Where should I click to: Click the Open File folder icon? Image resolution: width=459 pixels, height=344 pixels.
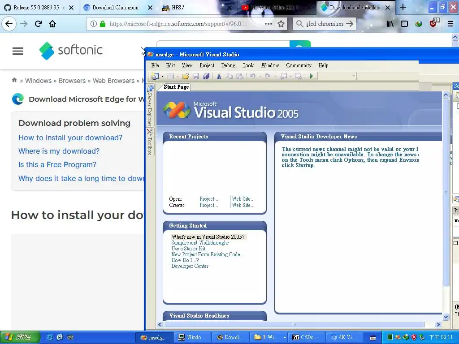pyautogui.click(x=185, y=76)
